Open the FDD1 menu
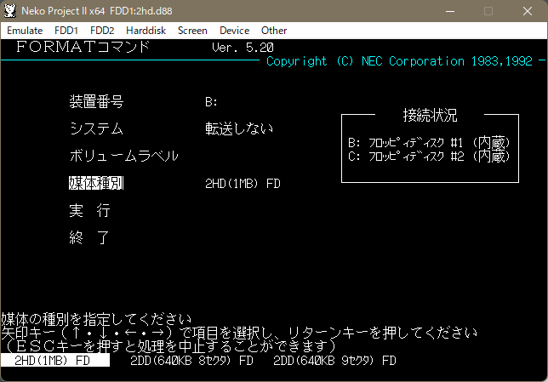This screenshot has height=382, width=548. (x=66, y=31)
